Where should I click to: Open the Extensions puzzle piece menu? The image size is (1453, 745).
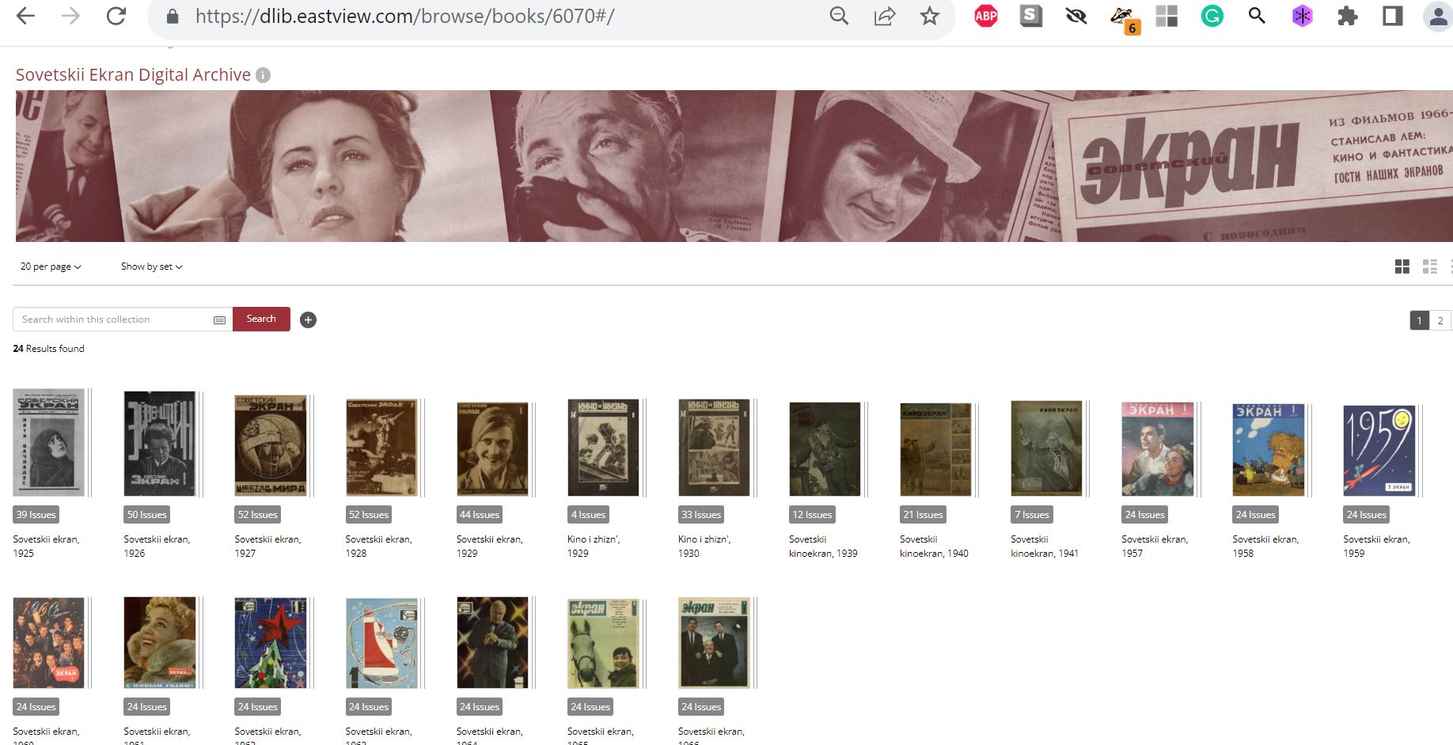pos(1348,16)
